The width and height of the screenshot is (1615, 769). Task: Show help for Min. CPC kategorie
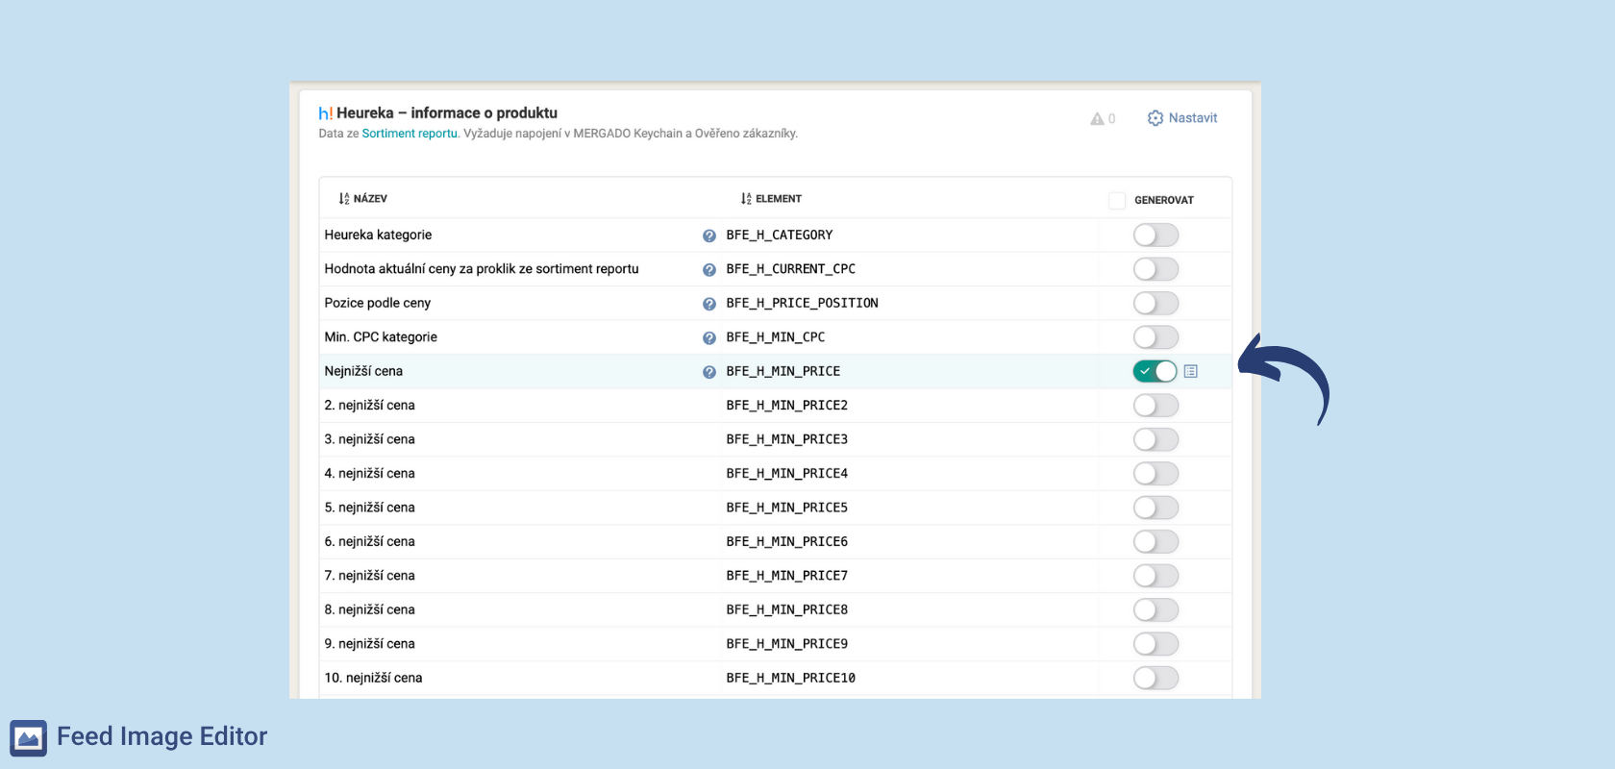coord(709,338)
